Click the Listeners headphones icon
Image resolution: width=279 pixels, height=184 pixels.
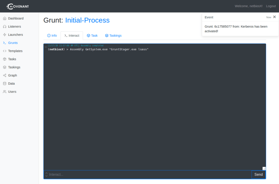click(x=5, y=27)
